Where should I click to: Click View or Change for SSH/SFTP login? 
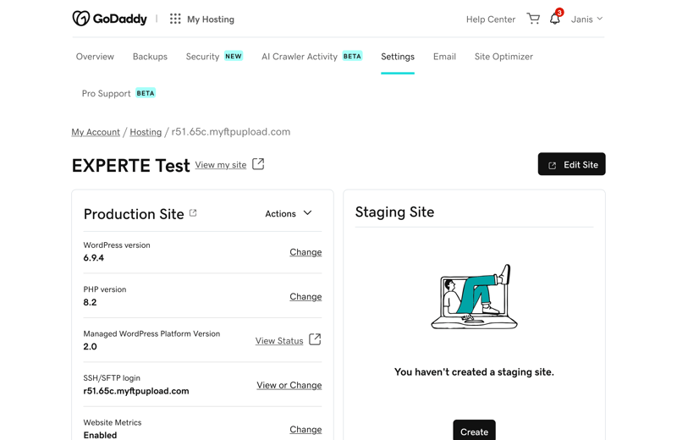coord(289,385)
